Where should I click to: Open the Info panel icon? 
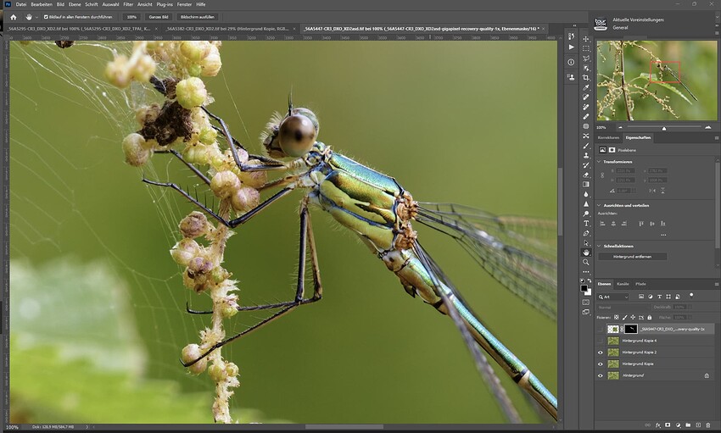coord(571,62)
